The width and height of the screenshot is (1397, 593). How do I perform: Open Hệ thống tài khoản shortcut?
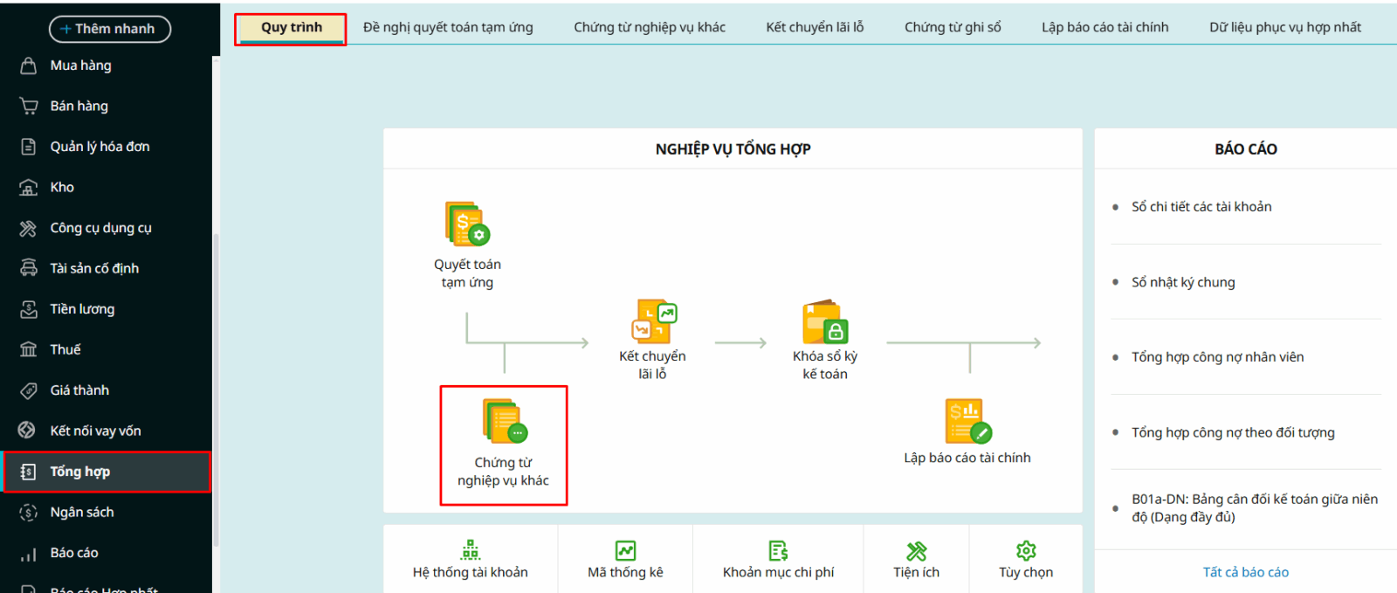471,560
